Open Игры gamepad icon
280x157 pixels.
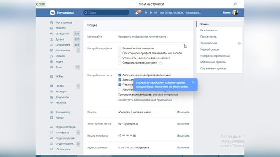pyautogui.click(x=52, y=67)
